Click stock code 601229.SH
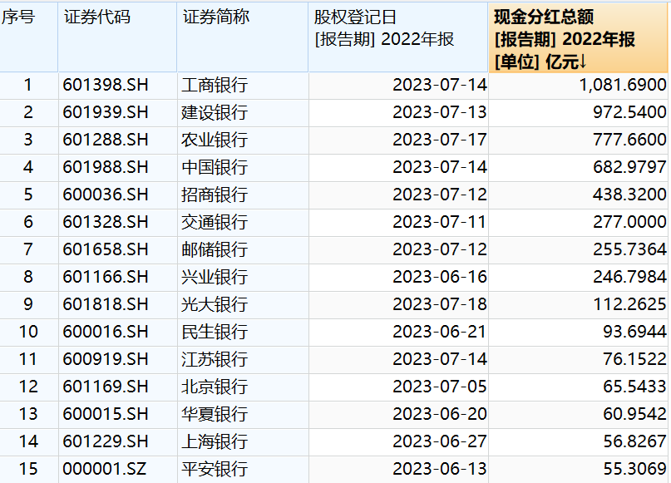This screenshot has height=483, width=671. pyautogui.click(x=106, y=441)
